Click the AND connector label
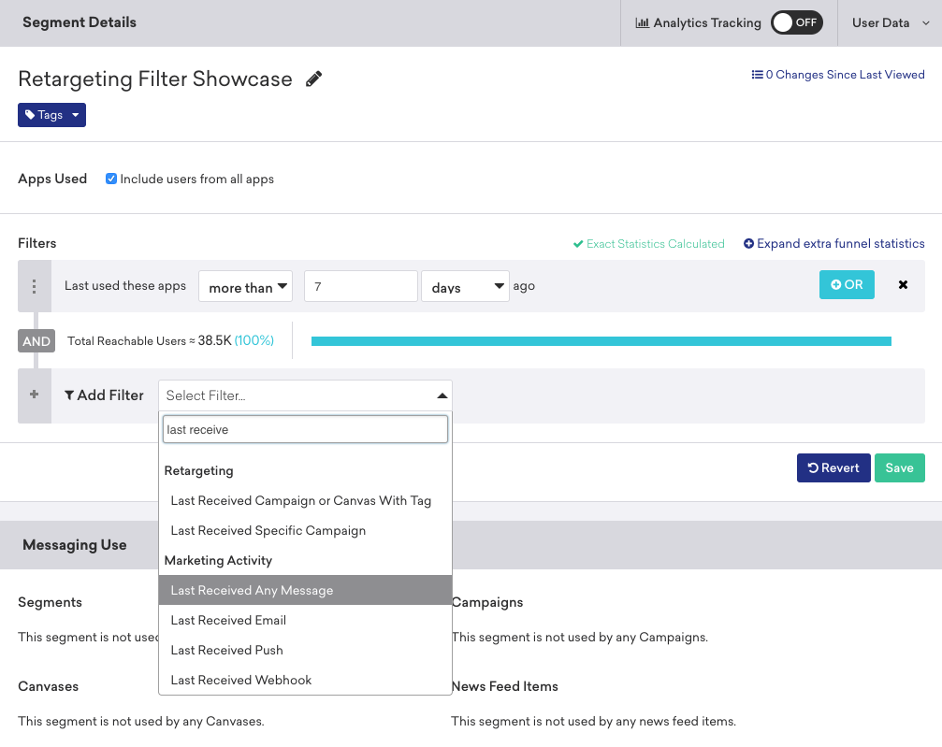 (x=36, y=341)
